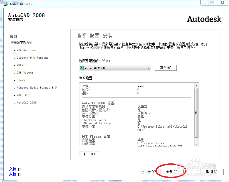Open the product selection dropdown AutoCAD 2008
229x182 pixels.
tap(115, 68)
